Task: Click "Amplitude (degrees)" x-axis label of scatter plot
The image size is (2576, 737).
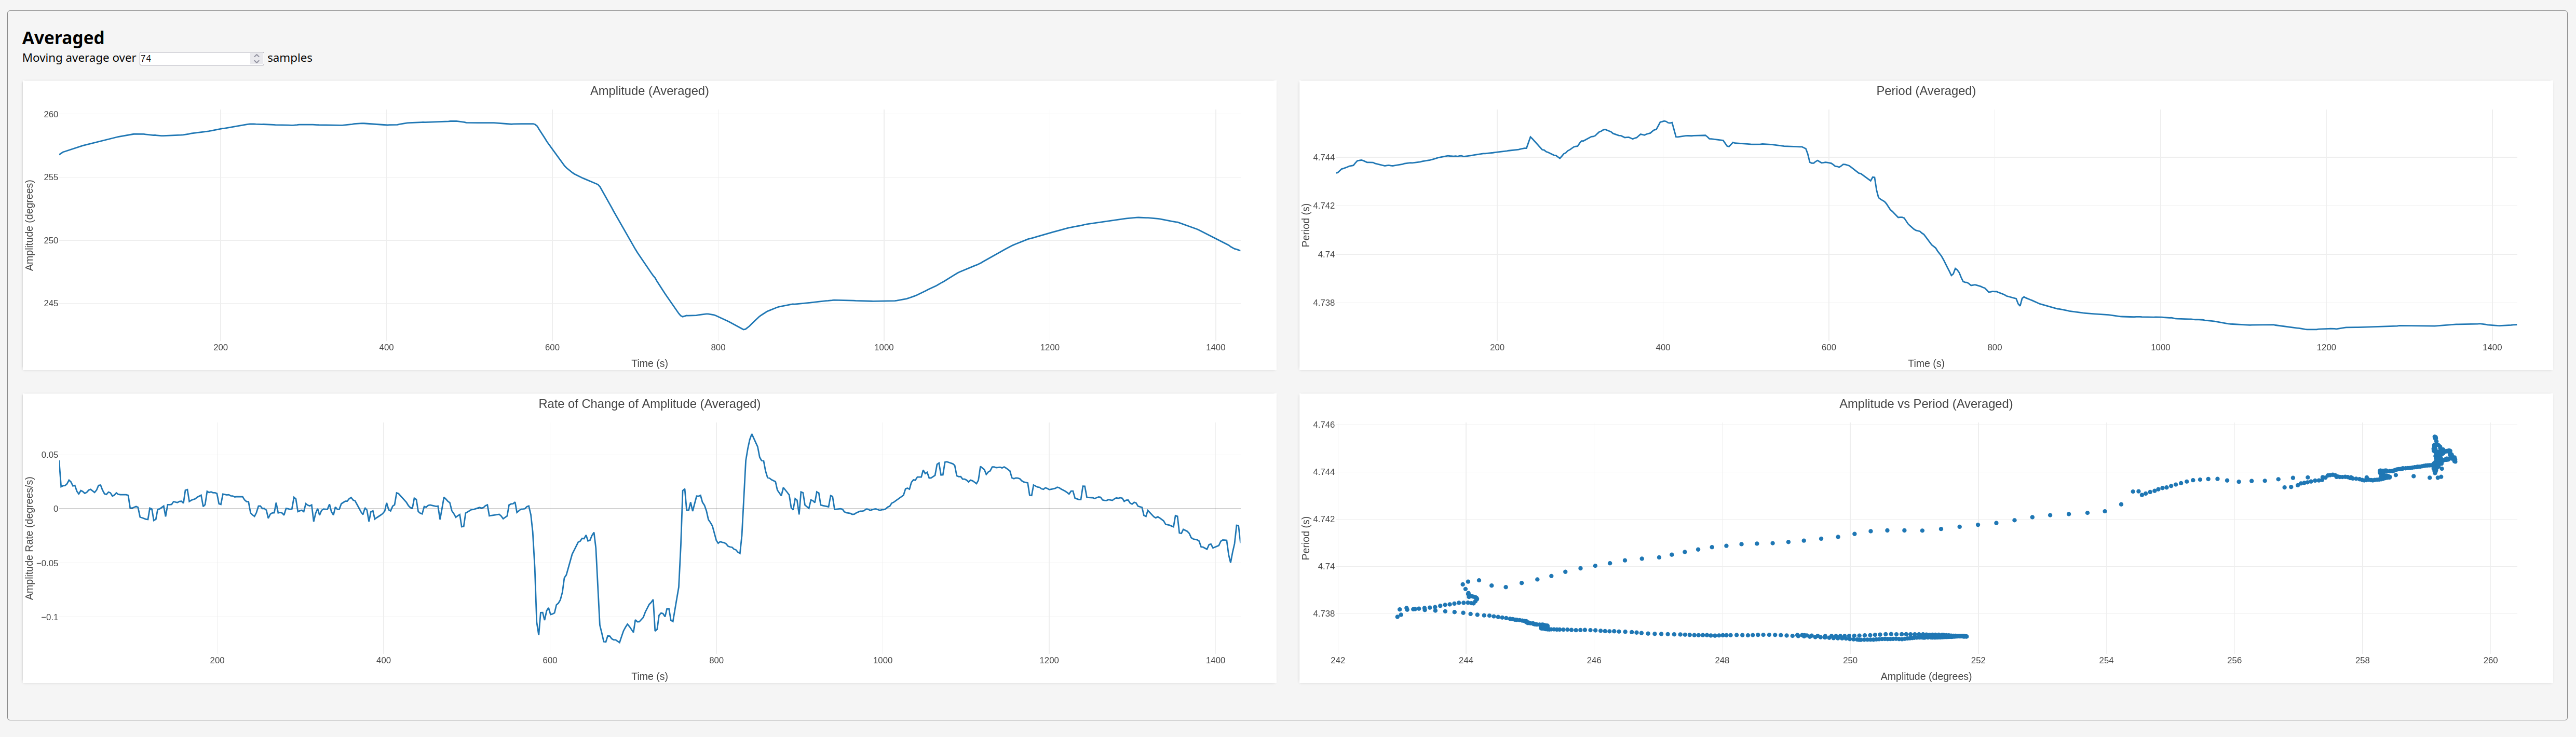Action: [1925, 676]
